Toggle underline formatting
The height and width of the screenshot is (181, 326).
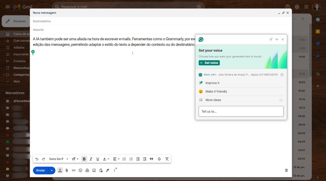pyautogui.click(x=97, y=159)
